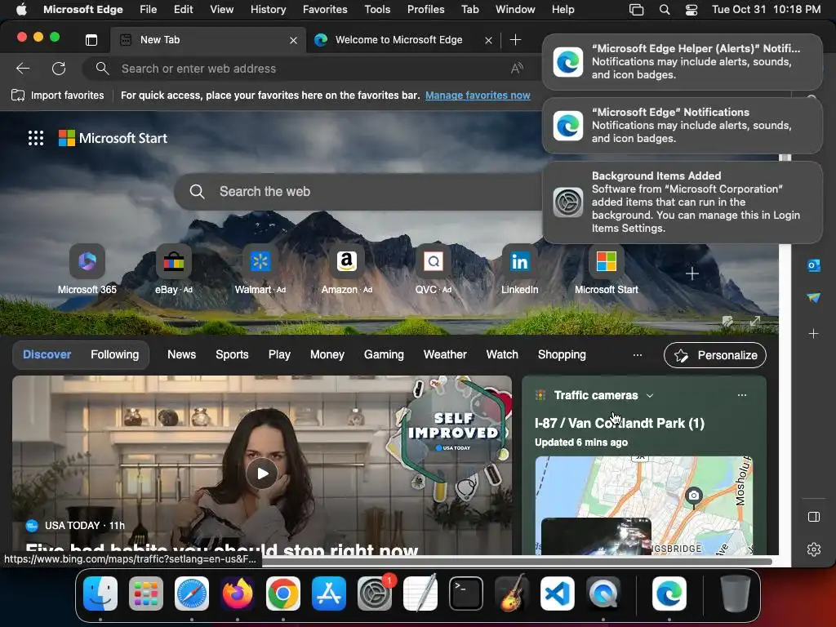The height and width of the screenshot is (627, 836).
Task: Click Import favorites button
Action: coord(58,96)
